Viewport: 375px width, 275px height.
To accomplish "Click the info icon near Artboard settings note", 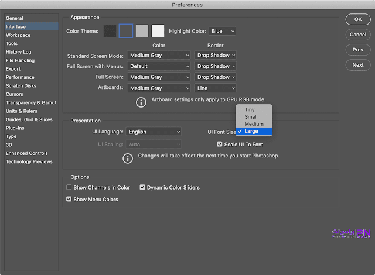I will coord(141,102).
